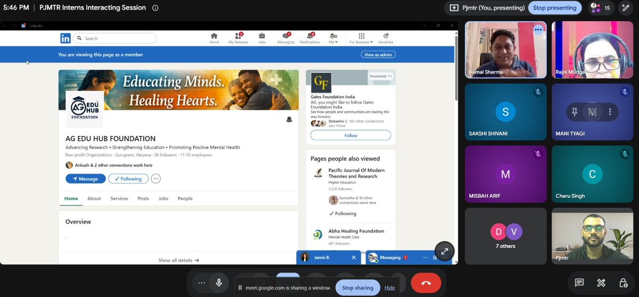Open Promoted ad options ellipsis
The width and height of the screenshot is (639, 297).
pyautogui.click(x=390, y=76)
